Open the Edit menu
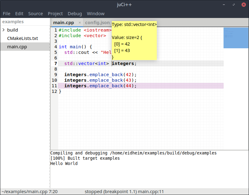The height and width of the screenshot is (195, 249). pyautogui.click(x=19, y=14)
